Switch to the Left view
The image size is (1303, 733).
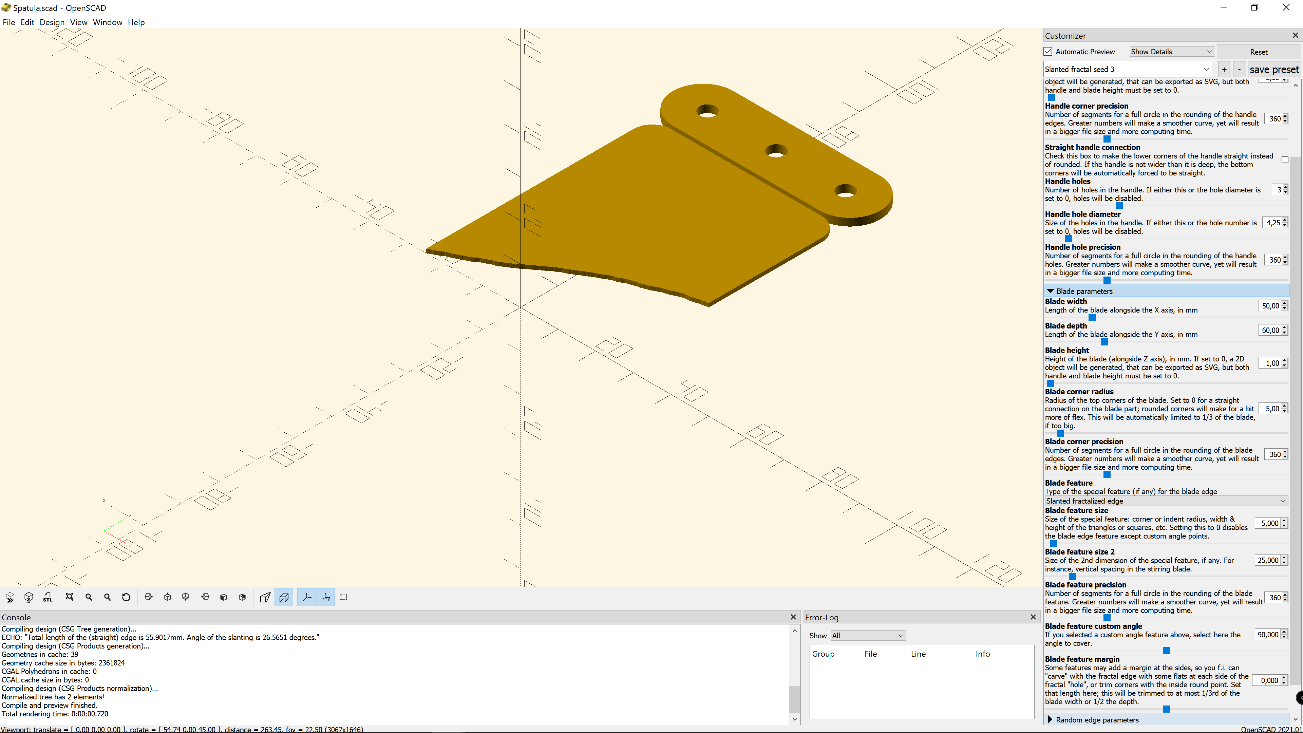point(205,597)
